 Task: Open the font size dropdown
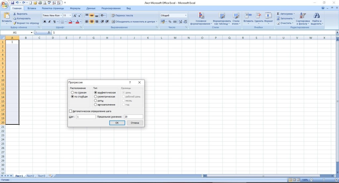[x=70, y=16]
